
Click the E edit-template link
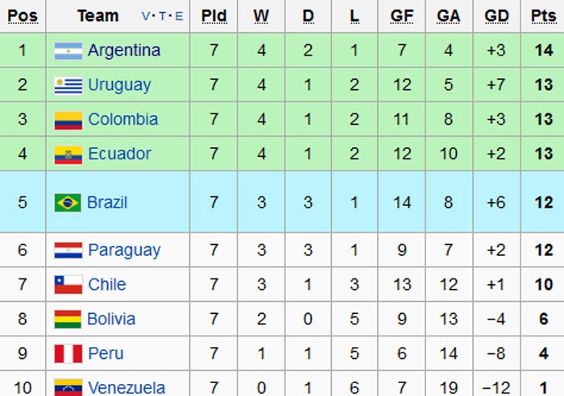[x=178, y=16]
